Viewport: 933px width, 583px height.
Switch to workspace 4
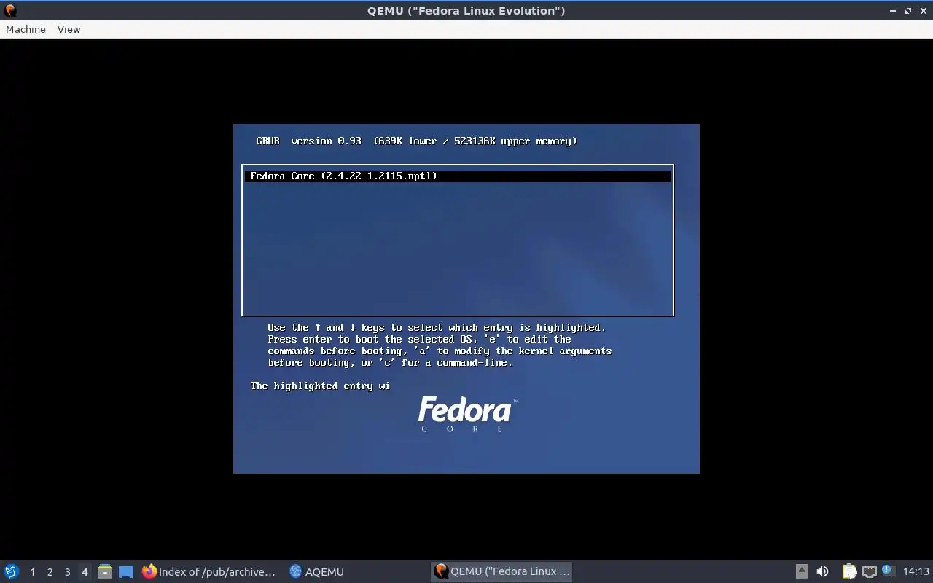pos(85,572)
